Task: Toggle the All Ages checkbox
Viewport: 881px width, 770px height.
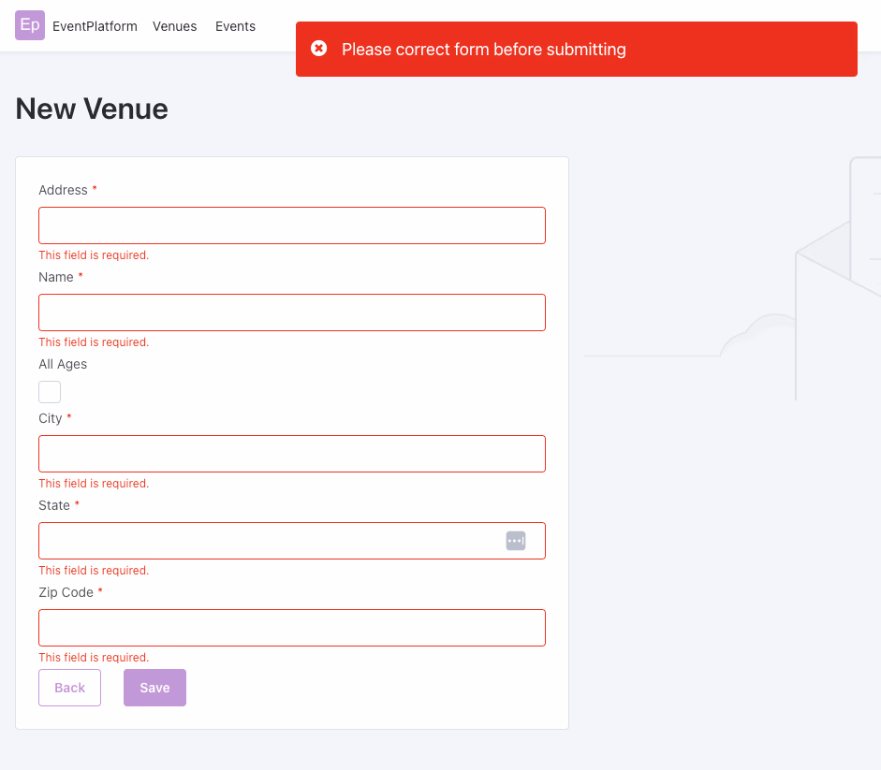Action: (x=50, y=392)
